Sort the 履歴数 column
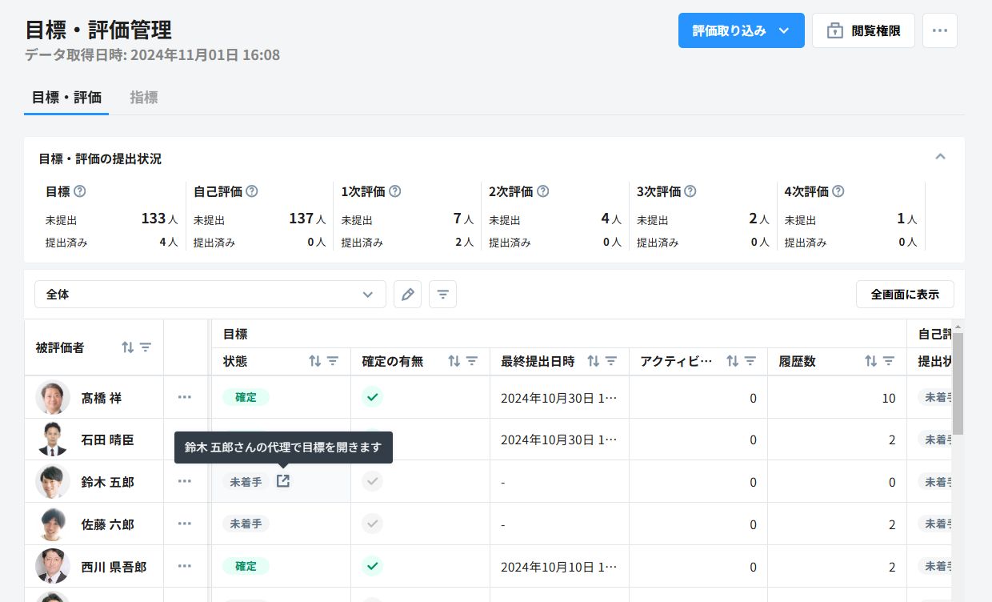Screen dimensions: 992x602 click(871, 361)
